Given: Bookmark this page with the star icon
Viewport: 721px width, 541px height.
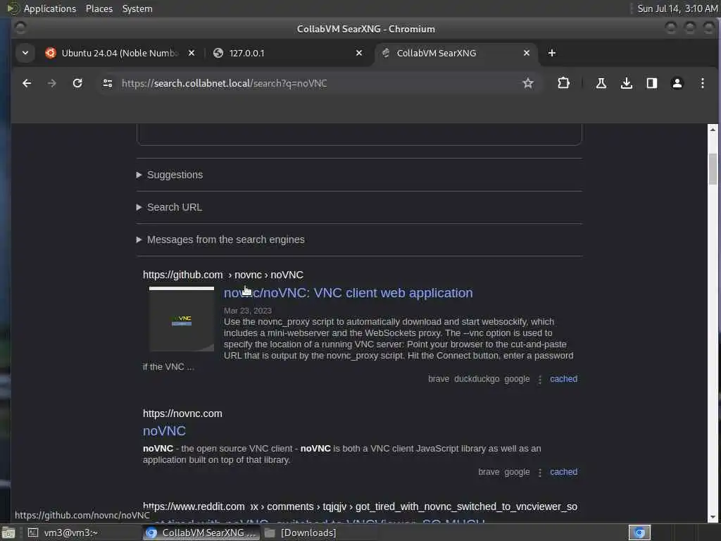Looking at the screenshot, I should point(528,83).
